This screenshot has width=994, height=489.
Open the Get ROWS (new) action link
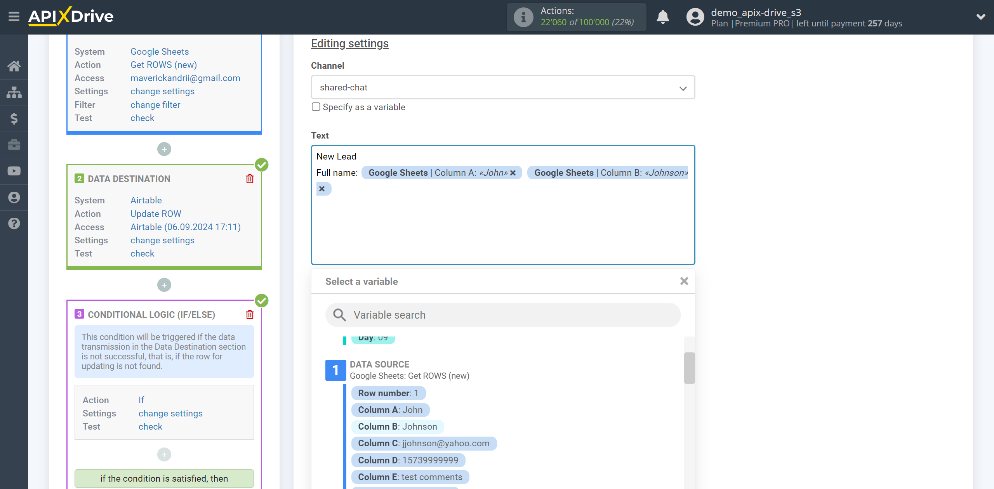[163, 65]
